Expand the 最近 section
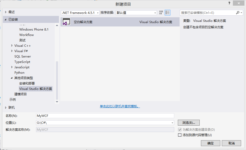This screenshot has width=246, height=150. point(6,12)
